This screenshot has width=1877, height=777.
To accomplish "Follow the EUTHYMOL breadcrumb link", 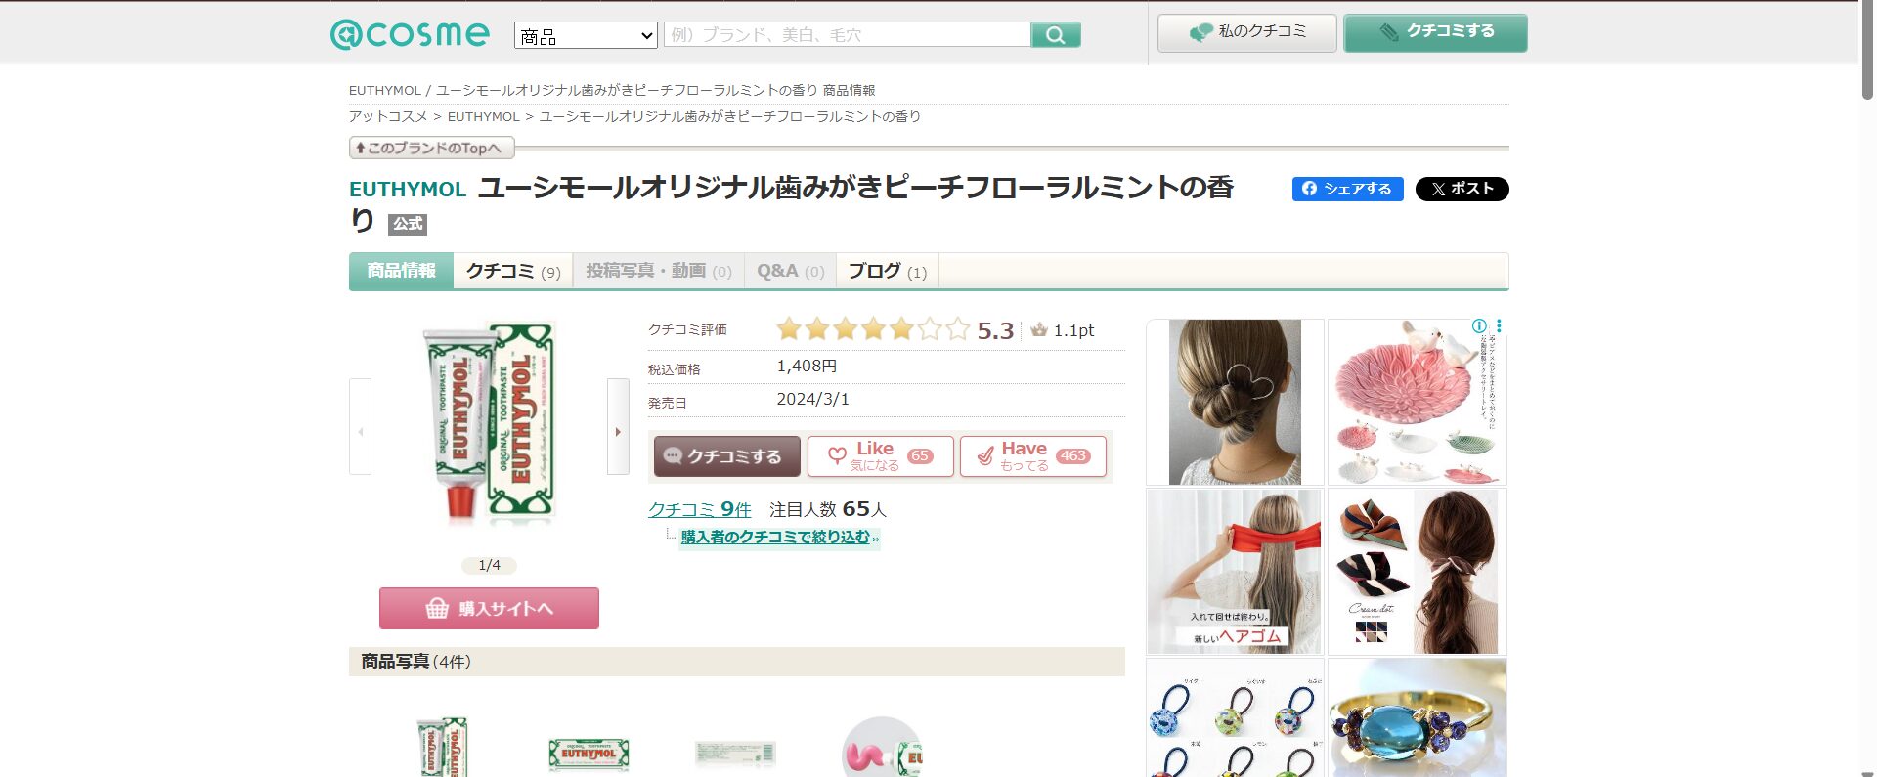I will point(483,116).
